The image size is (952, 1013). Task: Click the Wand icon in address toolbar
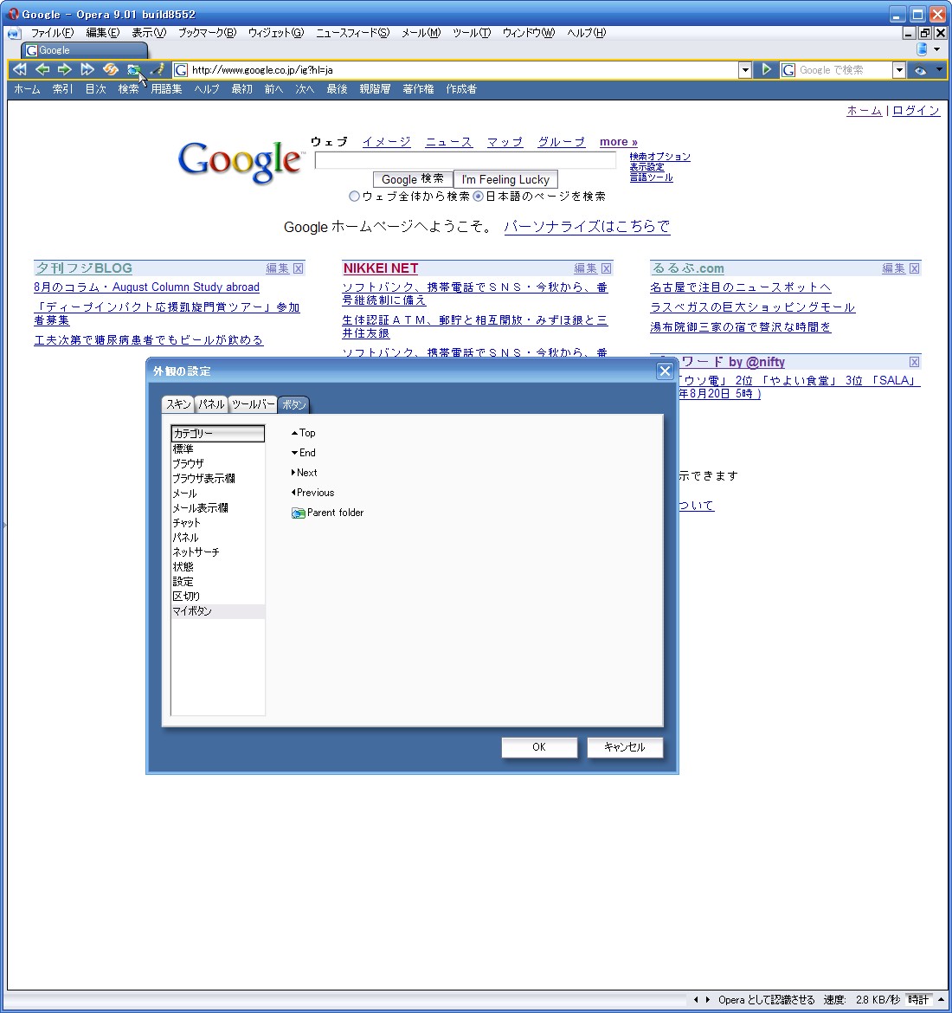[157, 69]
